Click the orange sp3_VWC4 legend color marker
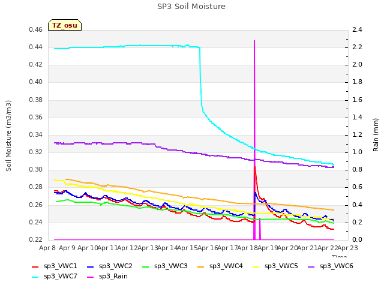This screenshot has width=384, height=288. click(201, 266)
